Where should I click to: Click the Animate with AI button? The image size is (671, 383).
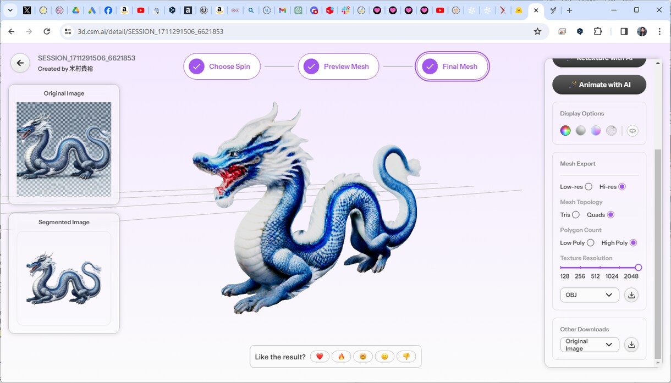click(599, 85)
